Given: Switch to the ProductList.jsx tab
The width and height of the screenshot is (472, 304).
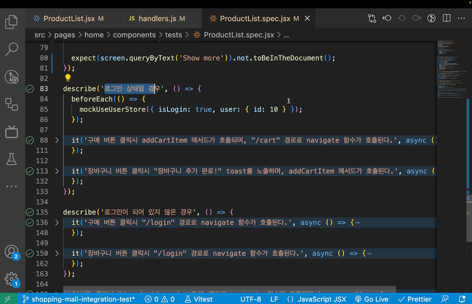Looking at the screenshot, I should pyautogui.click(x=69, y=19).
